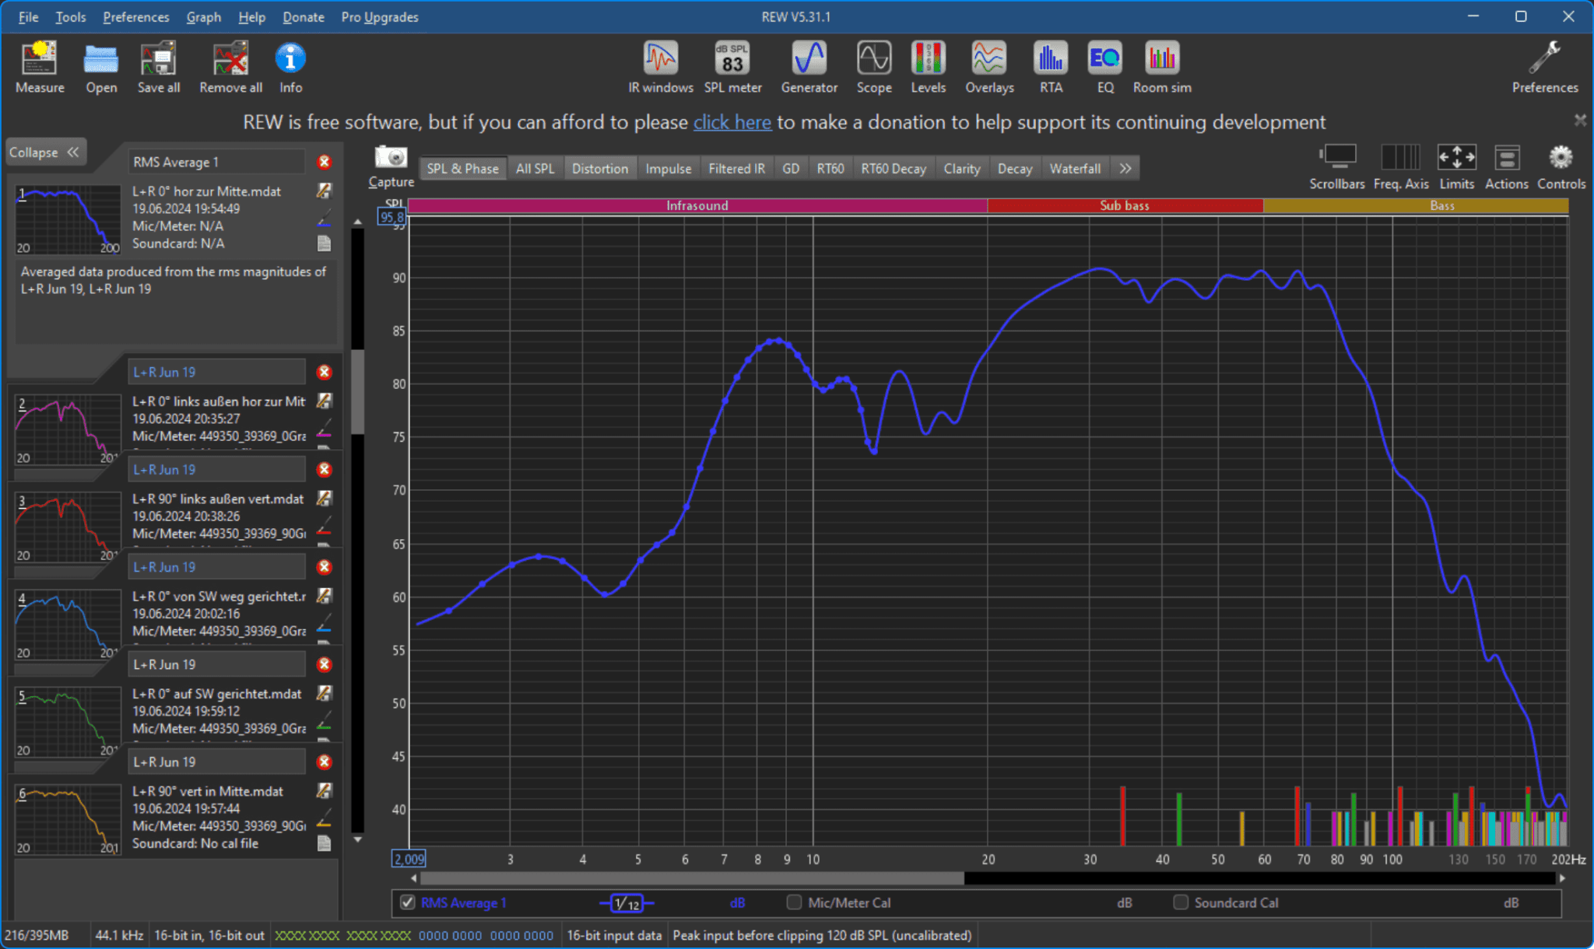Click the measurement list up arrow
This screenshot has height=949, width=1594.
(357, 222)
